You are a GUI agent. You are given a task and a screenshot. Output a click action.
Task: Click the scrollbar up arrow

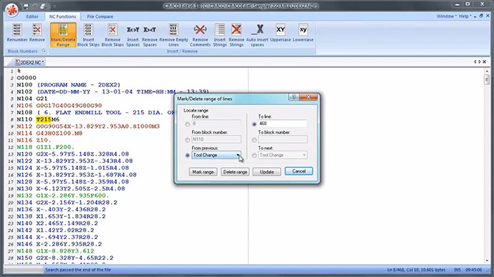click(487, 71)
